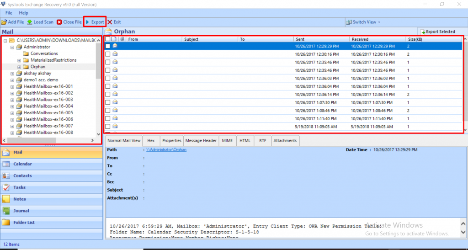Screen dimensions: 468x250
Task: Open the Switch View dropdown
Action: click(363, 22)
